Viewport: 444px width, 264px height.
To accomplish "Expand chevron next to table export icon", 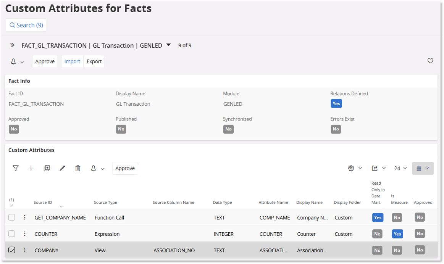I will (x=384, y=168).
